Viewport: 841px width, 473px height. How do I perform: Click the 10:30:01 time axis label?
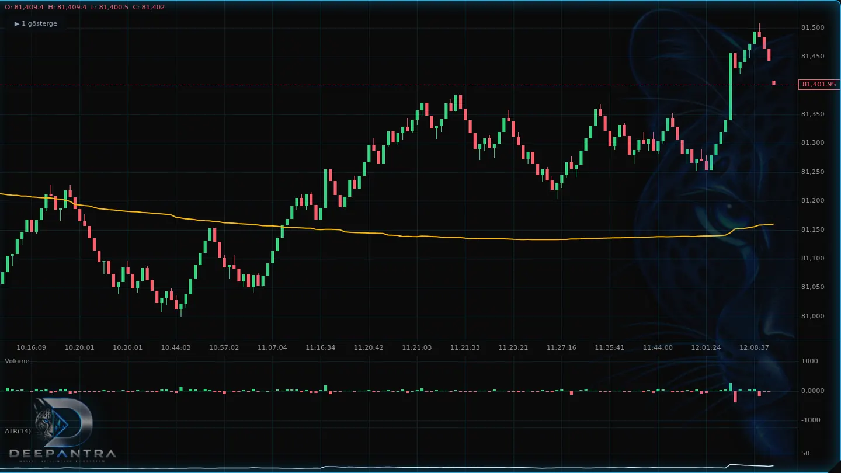click(128, 347)
